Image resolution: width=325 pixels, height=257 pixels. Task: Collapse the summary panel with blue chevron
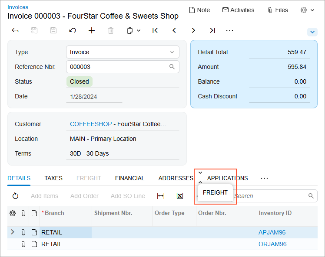point(312,32)
